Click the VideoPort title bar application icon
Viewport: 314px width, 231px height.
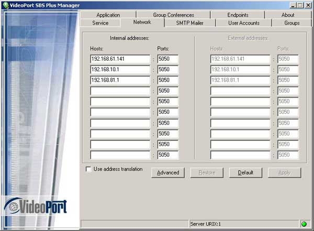[x=5, y=5]
